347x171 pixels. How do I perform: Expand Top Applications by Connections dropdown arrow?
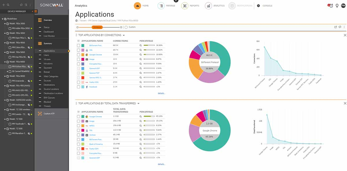click(123, 35)
